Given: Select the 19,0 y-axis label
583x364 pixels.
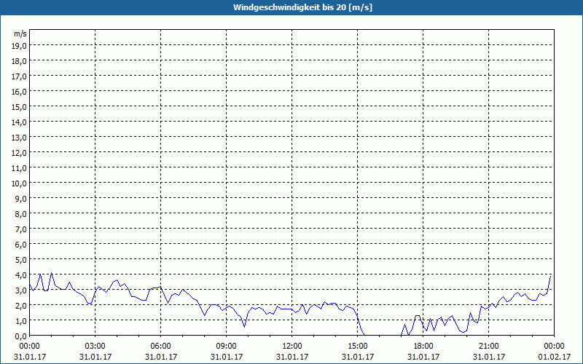Looking at the screenshot, I should (19, 45).
